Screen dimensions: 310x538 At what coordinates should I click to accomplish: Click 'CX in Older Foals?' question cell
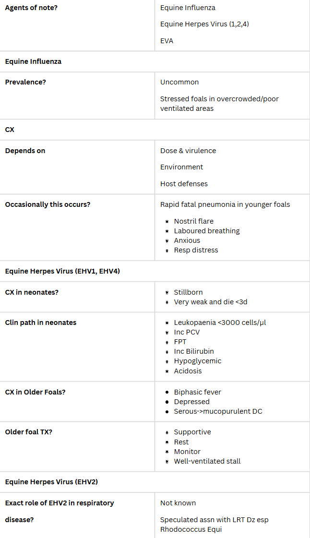(35, 392)
